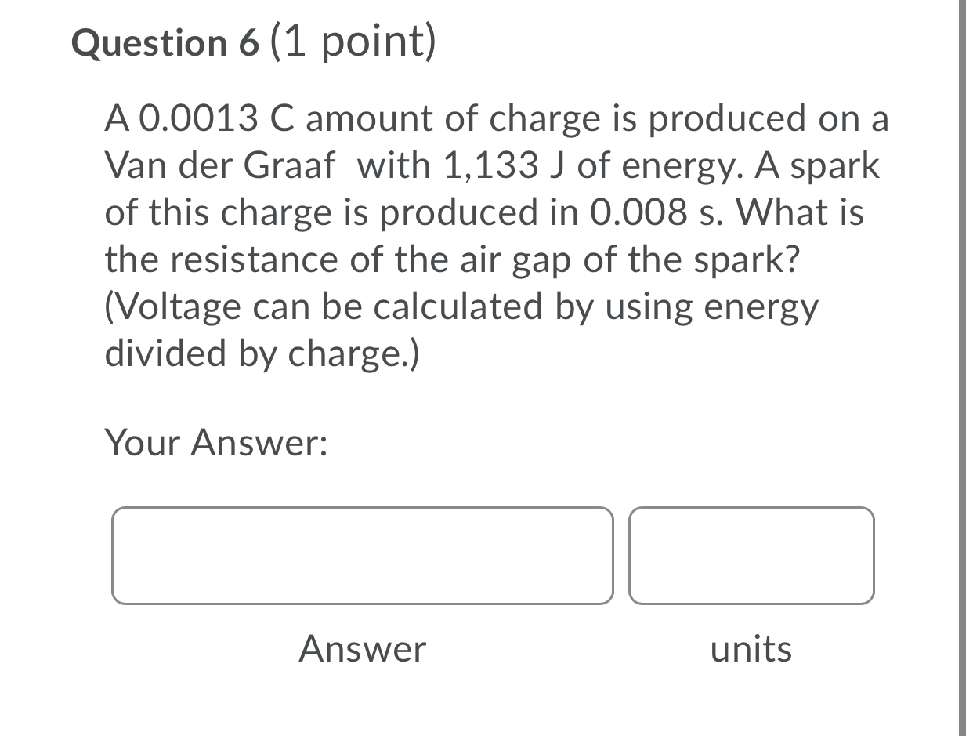Click the value 0.0013 C in the question

click(219, 118)
